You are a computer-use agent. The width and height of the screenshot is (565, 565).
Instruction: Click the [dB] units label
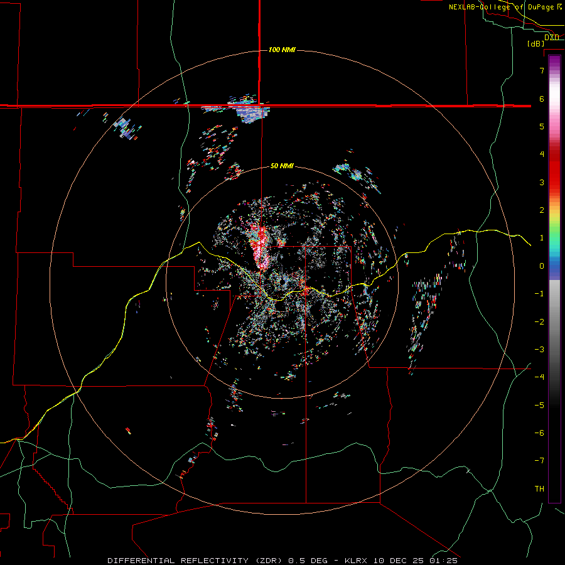536,43
